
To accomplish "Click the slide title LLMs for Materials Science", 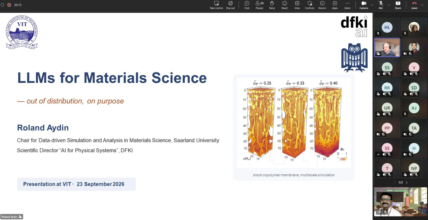I will point(112,78).
